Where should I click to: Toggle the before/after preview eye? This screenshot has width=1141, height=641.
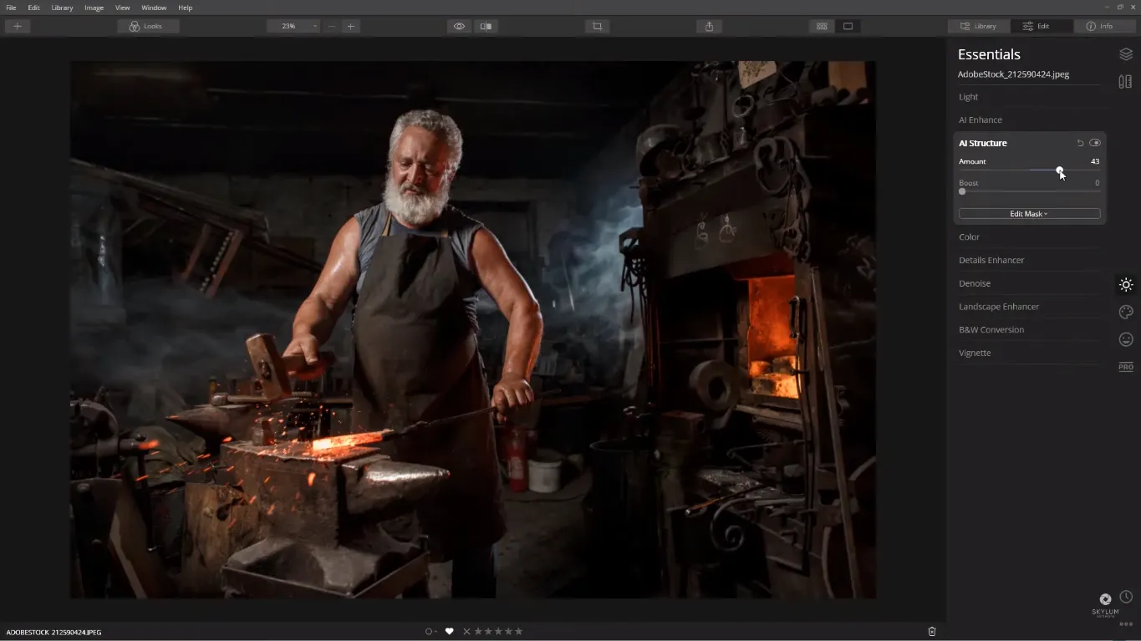click(459, 26)
